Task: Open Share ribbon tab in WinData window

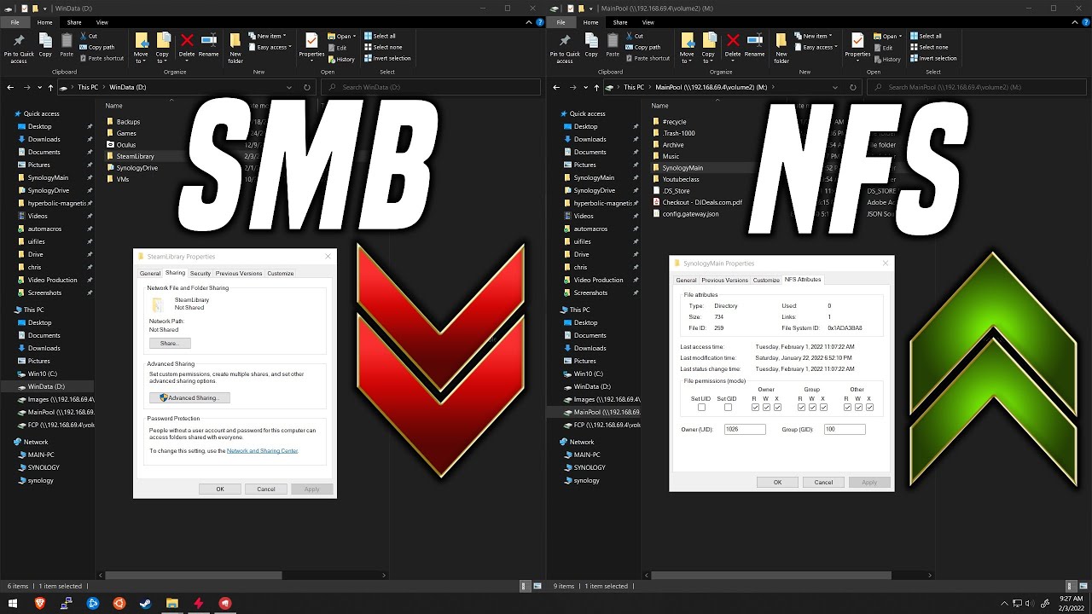Action: click(74, 22)
